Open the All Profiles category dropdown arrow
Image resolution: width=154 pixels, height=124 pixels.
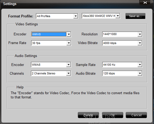coord(76,16)
